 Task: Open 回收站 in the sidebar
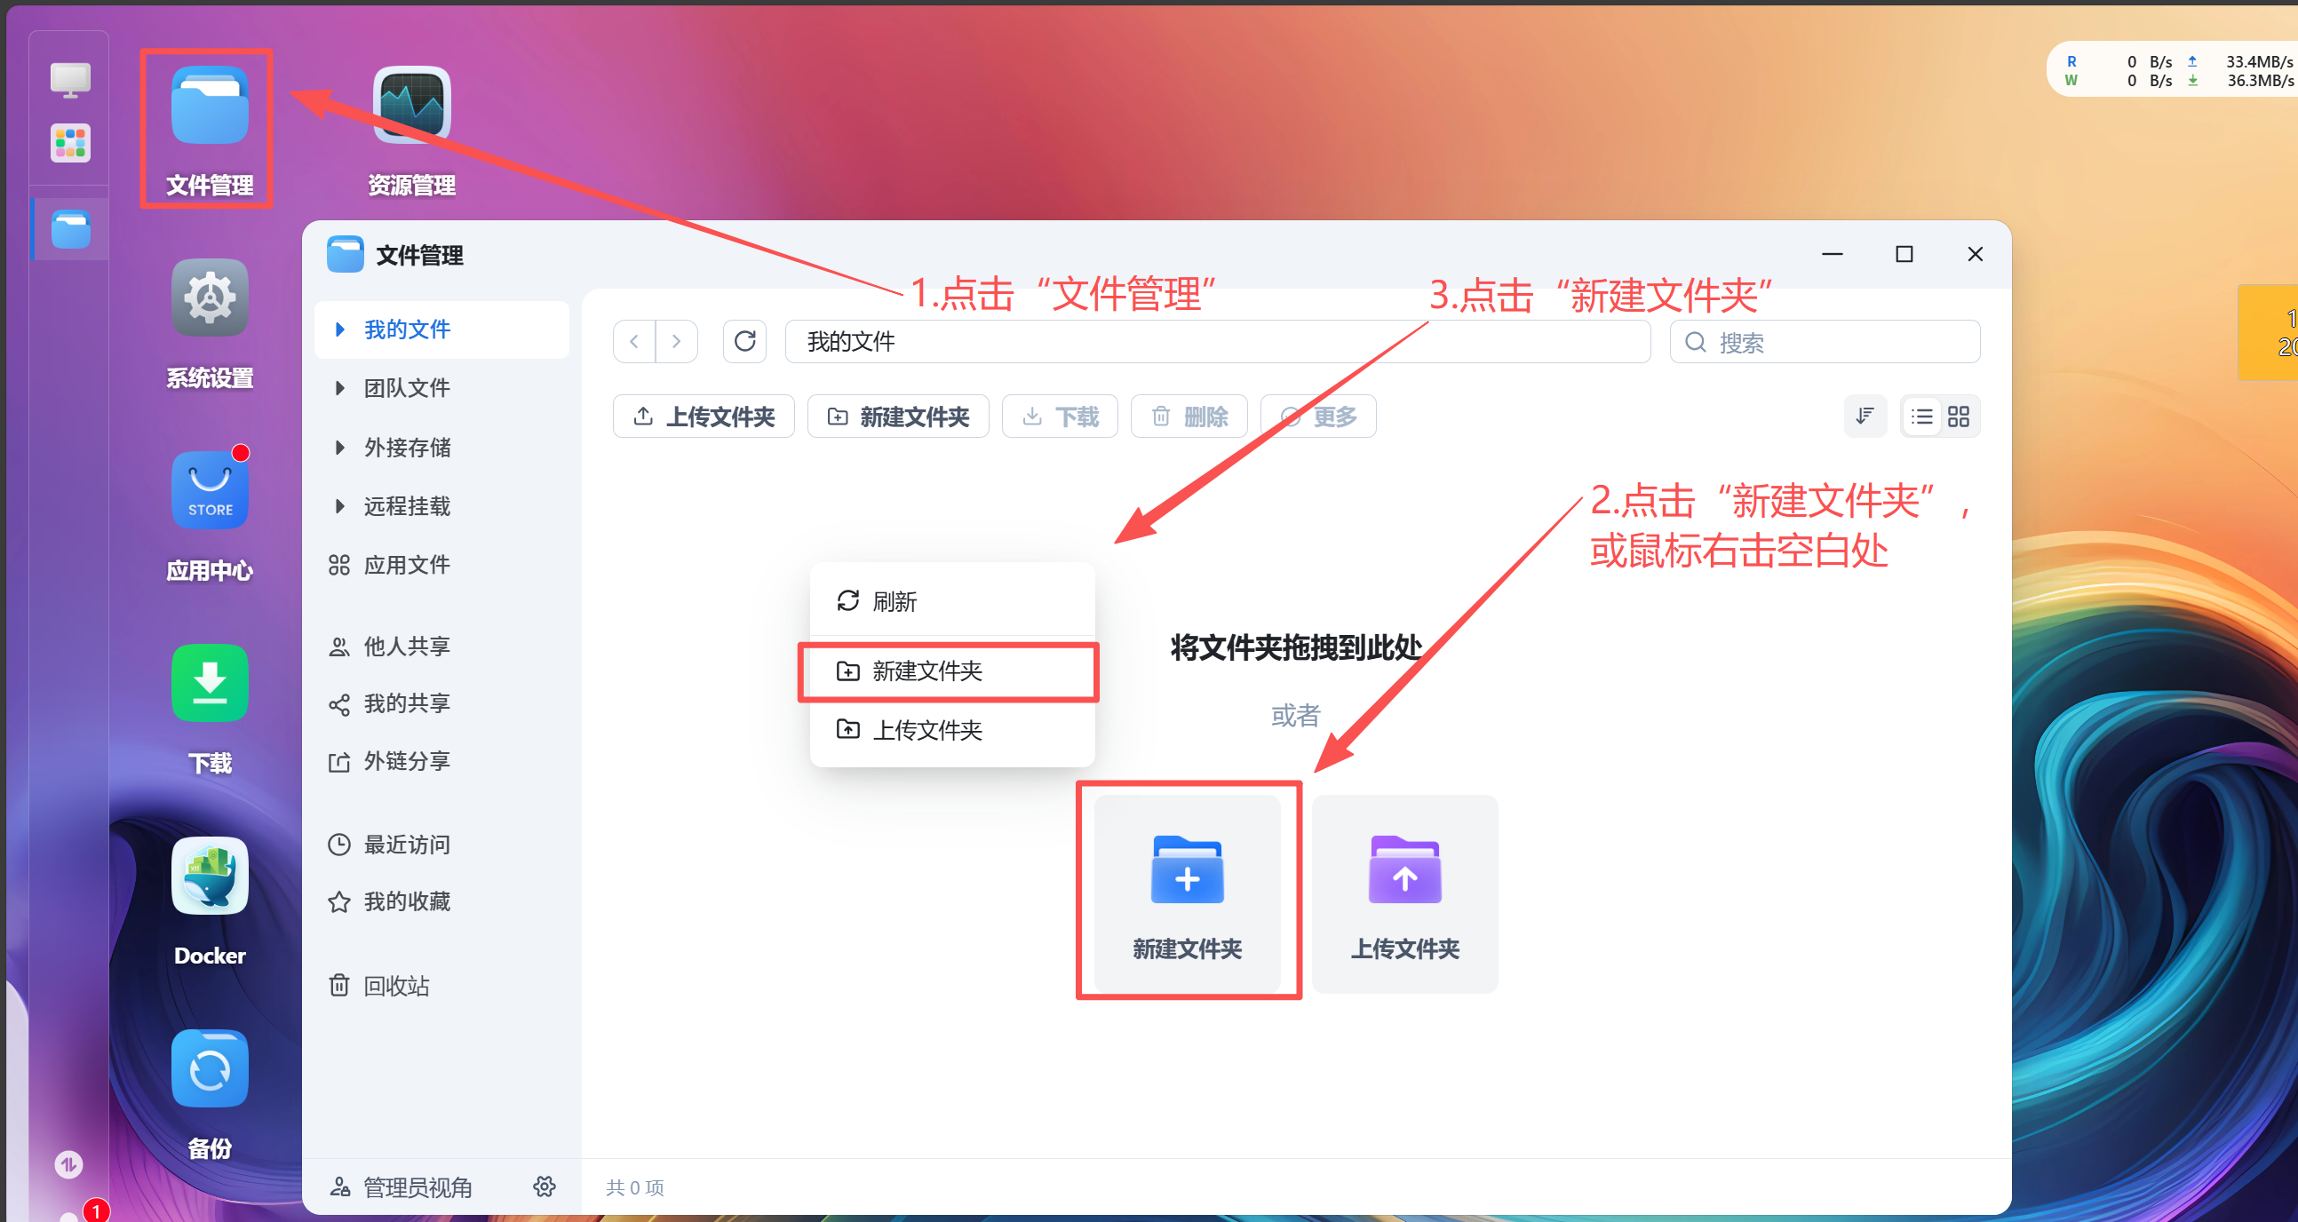pos(396,986)
